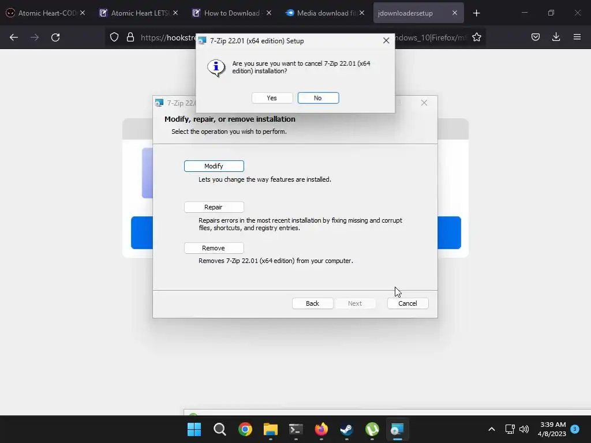Click the Remove button in 7-Zip setup
This screenshot has height=443, width=591.
point(214,248)
